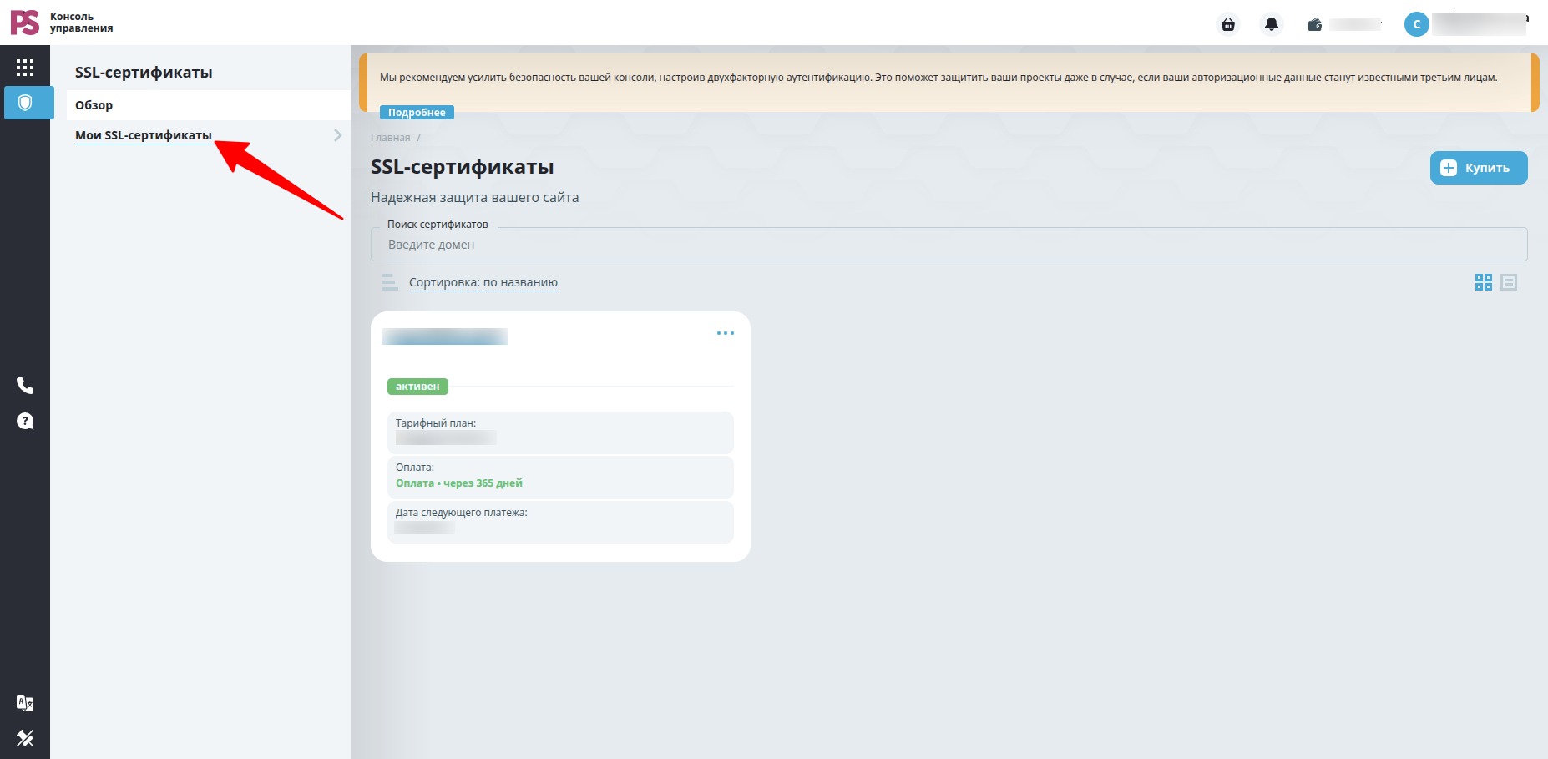Image resolution: width=1548 pixels, height=759 pixels.
Task: Open the wallet balance icon
Action: [1315, 24]
